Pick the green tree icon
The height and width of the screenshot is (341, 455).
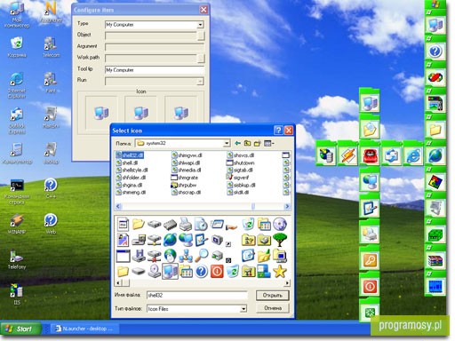point(280,240)
